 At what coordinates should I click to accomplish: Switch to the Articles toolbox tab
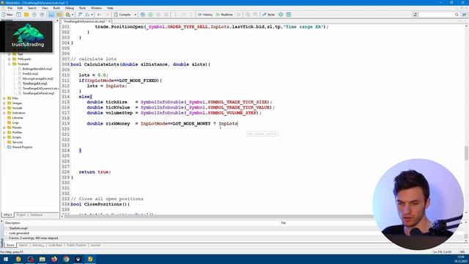38,245
